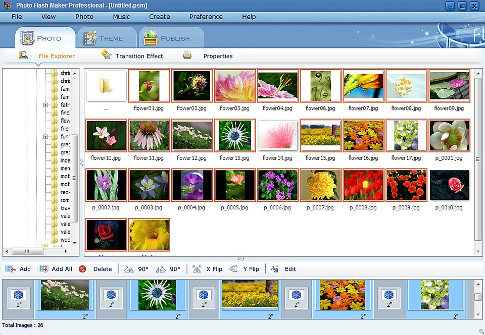This screenshot has width=485, height=335.
Task: Flip photo horizontally with X Flip
Action: (197, 269)
